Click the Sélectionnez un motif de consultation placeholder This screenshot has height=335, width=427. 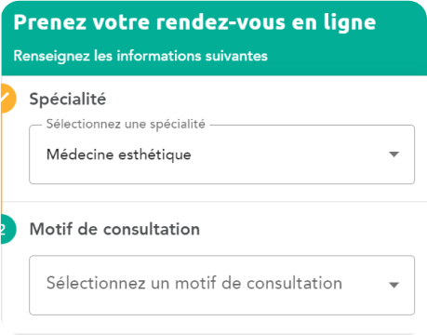point(194,283)
